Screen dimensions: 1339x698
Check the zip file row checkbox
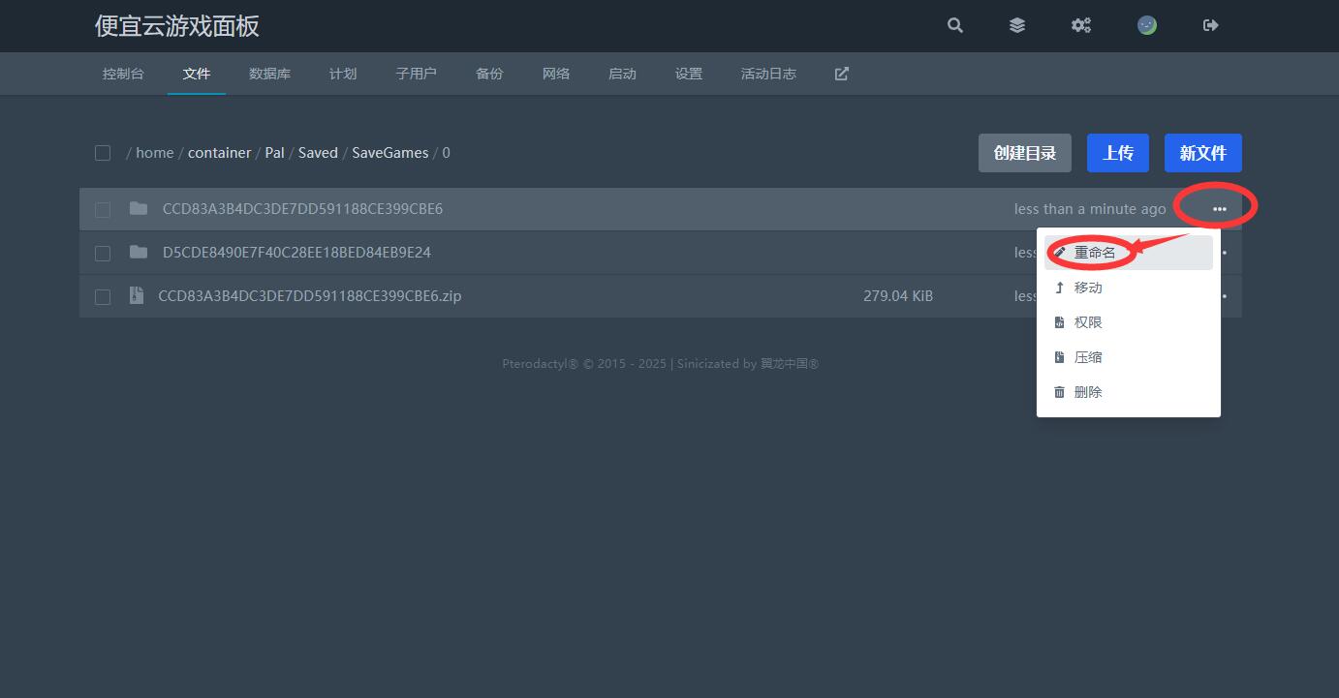tap(103, 296)
